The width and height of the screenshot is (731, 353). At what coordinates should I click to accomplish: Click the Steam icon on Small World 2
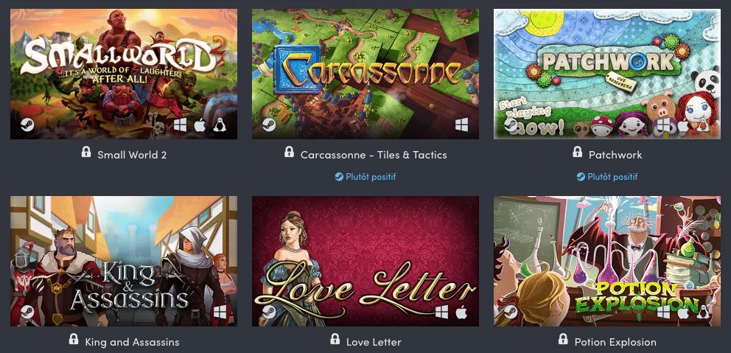(27, 125)
